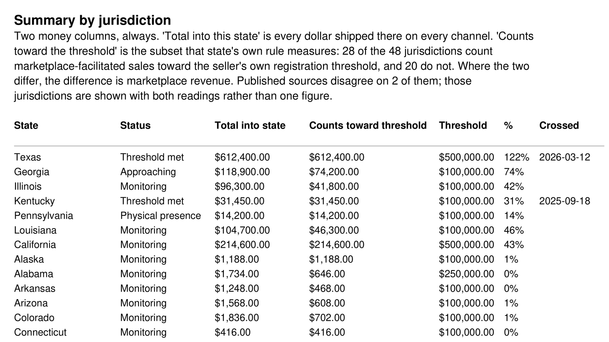Click the Status column header
This screenshot has height=342, width=609.
135,125
